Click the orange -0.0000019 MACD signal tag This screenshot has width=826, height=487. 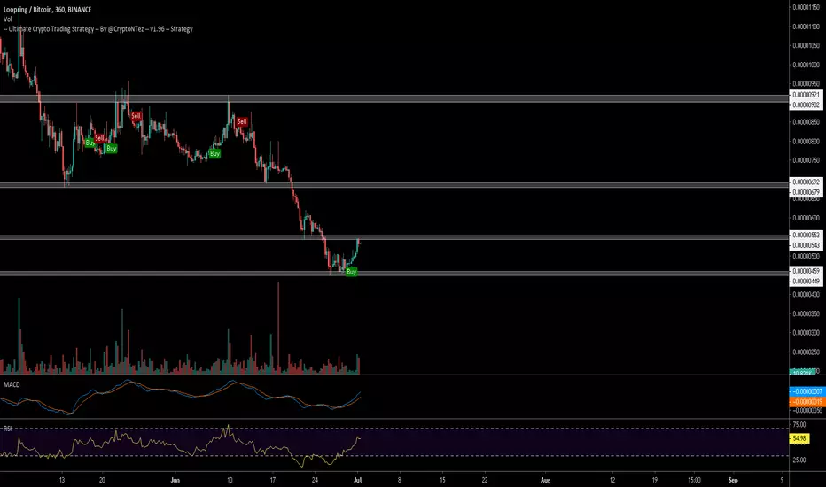[x=806, y=402]
